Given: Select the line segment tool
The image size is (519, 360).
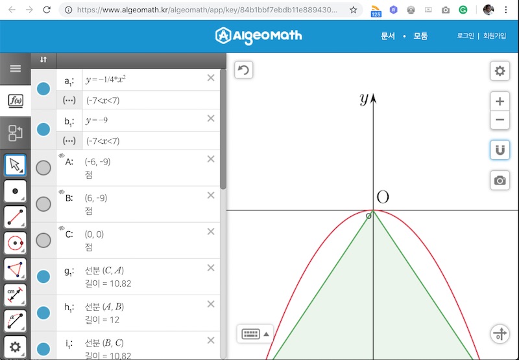Looking at the screenshot, I should [15, 218].
